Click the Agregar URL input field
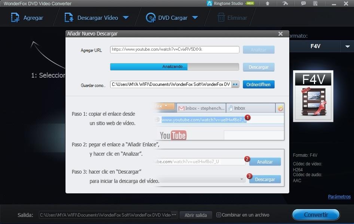354x224 pixels. pos(174,50)
